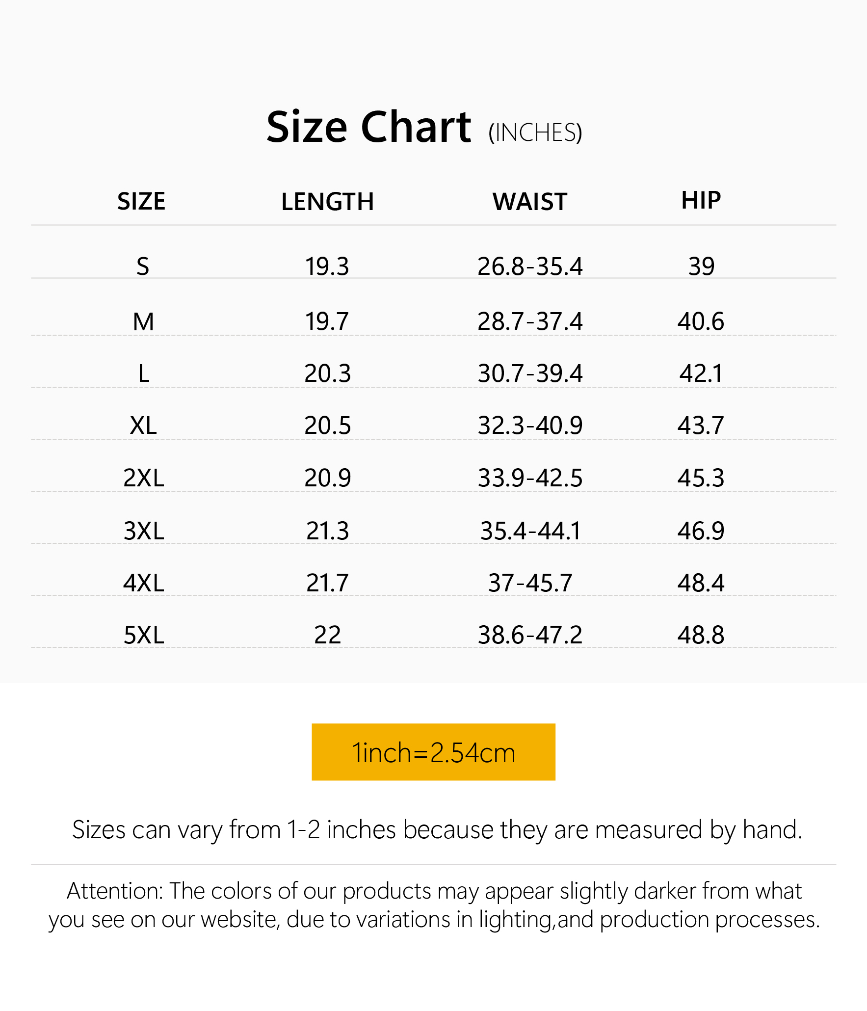Click the length value 22
The height and width of the screenshot is (1011, 867).
[x=327, y=635]
